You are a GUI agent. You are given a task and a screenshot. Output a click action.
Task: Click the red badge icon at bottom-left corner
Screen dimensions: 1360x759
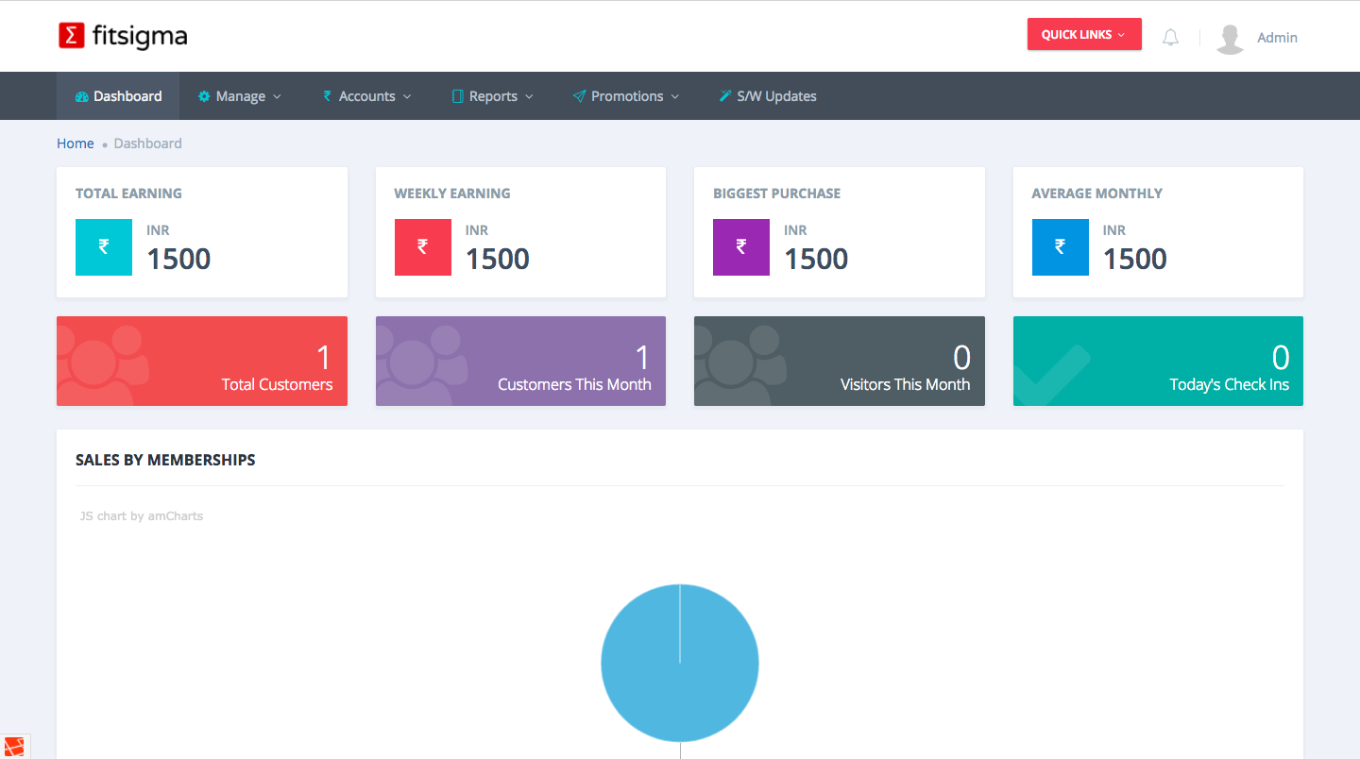click(14, 747)
